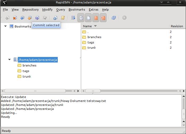Image resolution: width=186 pixels, height=134 pixels.
Task: Click the tree pane rightmost scroll arrow
Action: (x=78, y=91)
